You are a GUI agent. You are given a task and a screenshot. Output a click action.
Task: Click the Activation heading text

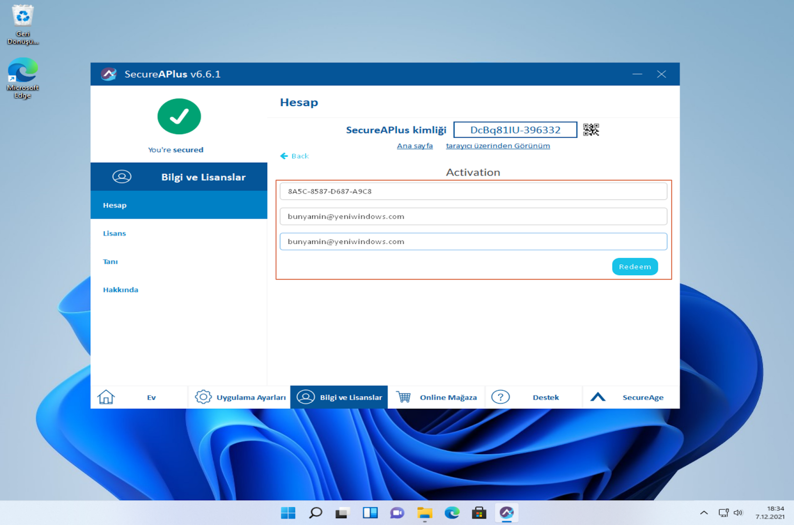click(x=473, y=172)
